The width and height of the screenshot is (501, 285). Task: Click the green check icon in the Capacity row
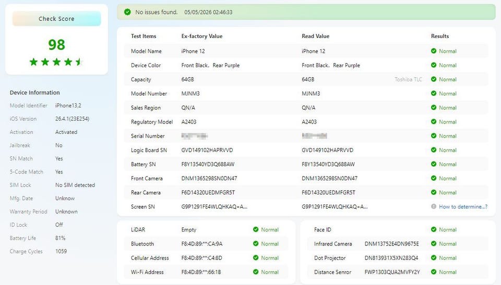pyautogui.click(x=434, y=79)
